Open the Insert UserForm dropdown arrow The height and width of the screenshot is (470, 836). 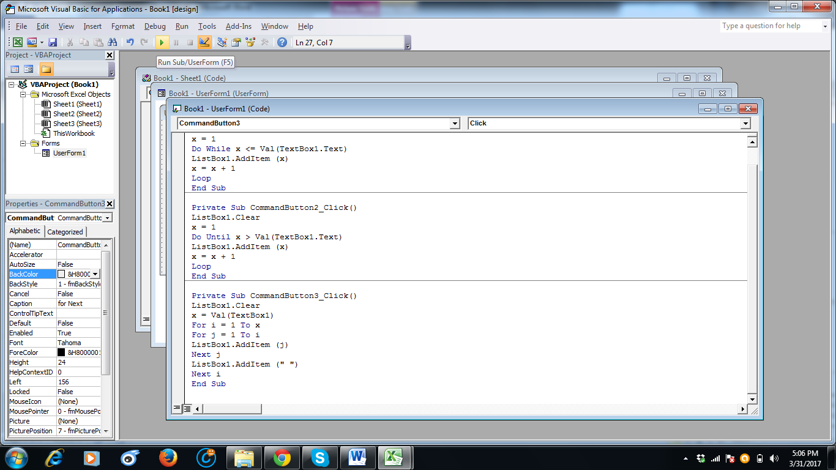pos(42,42)
